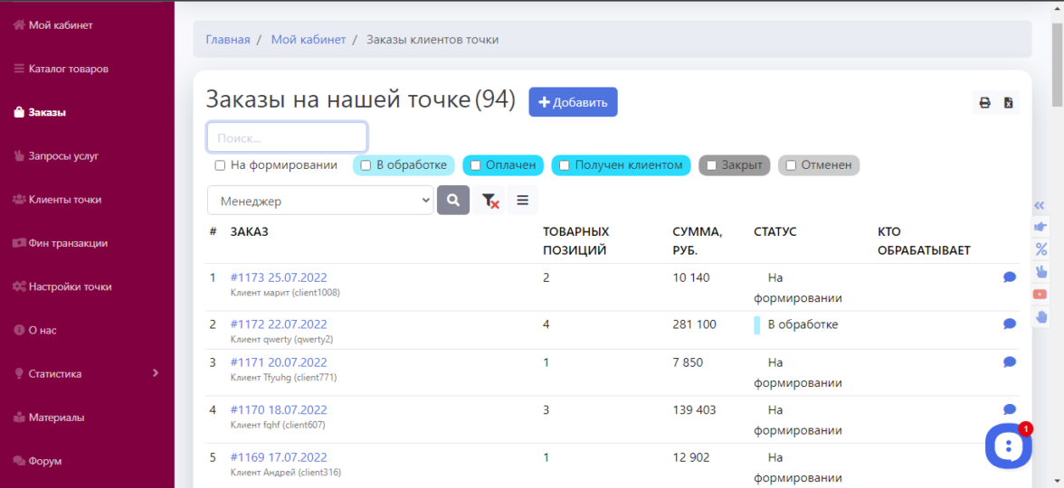The image size is (1064, 488).
Task: Click the magnifier search button
Action: click(453, 201)
